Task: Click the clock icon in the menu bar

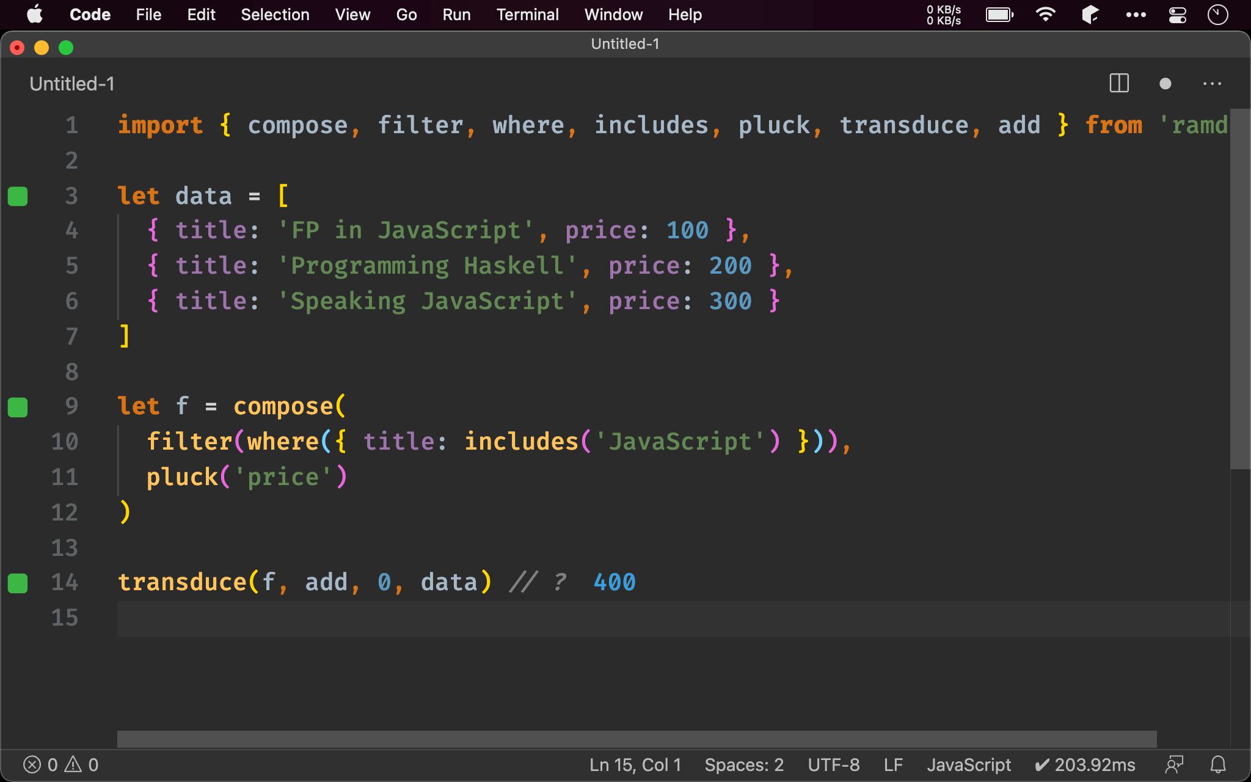Action: [x=1217, y=15]
